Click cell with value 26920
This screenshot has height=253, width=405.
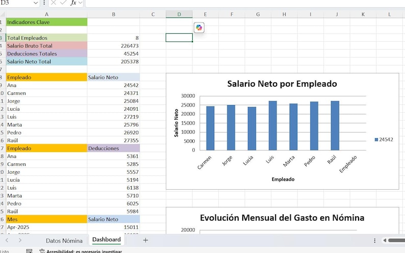(114, 133)
